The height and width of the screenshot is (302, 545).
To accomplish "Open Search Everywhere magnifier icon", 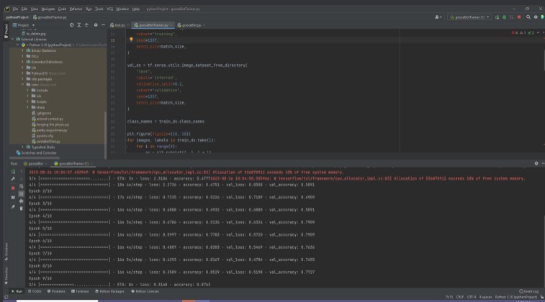I will [x=528, y=17].
